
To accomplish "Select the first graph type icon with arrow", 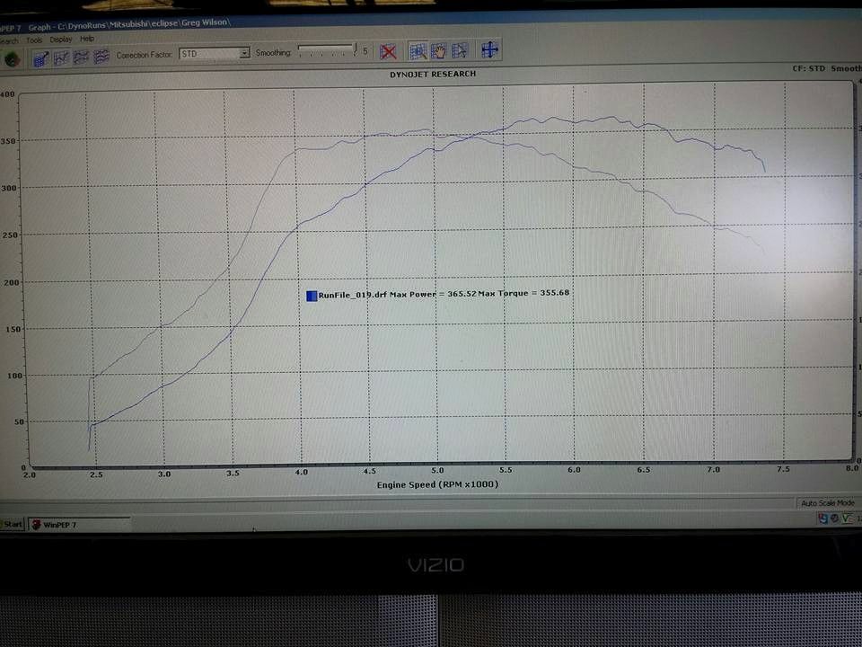I will 40,58.
